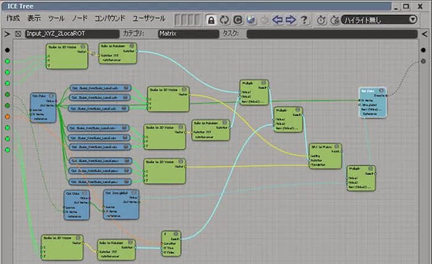
Task: Select the light blue Set Data node
Action: (x=373, y=103)
